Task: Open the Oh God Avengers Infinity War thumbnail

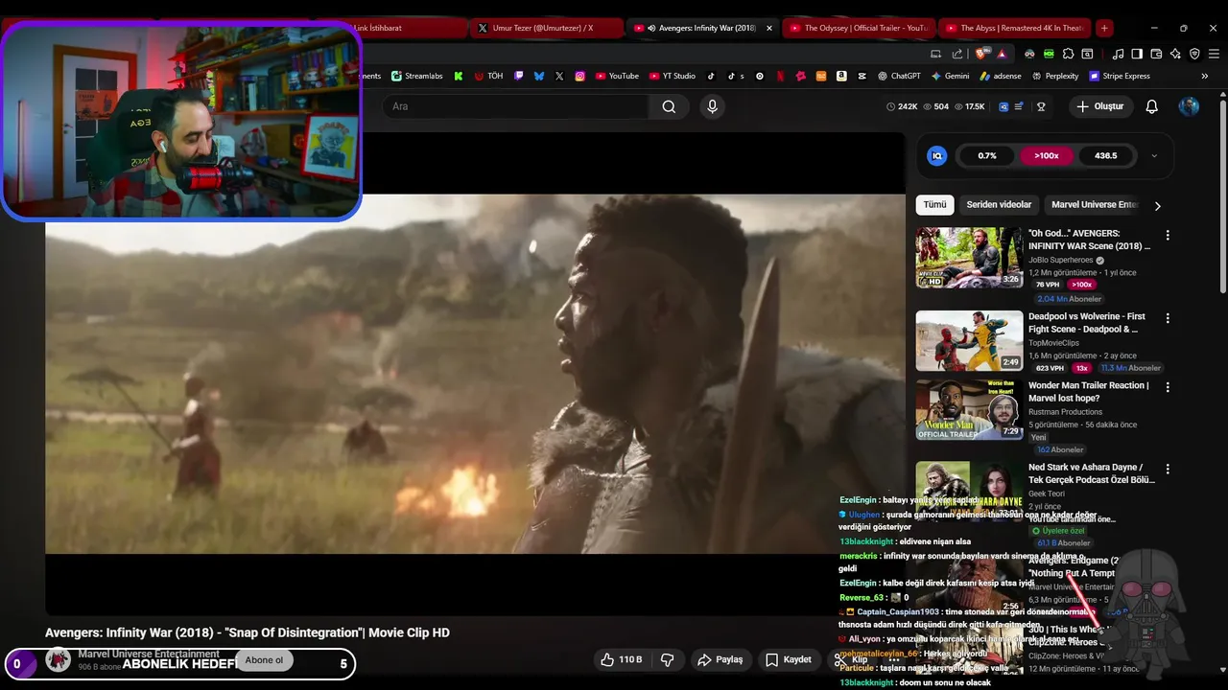Action: click(969, 258)
